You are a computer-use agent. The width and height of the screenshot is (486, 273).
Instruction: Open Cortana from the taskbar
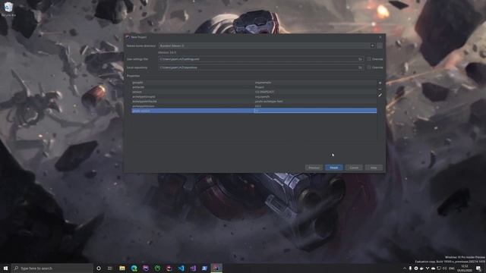99,268
